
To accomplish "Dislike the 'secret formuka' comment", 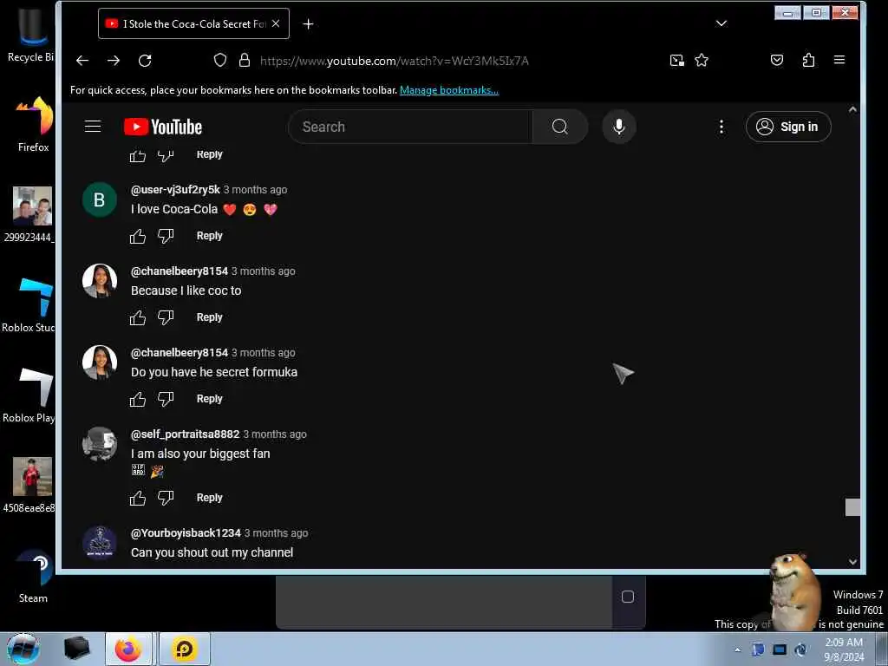I will (x=166, y=399).
